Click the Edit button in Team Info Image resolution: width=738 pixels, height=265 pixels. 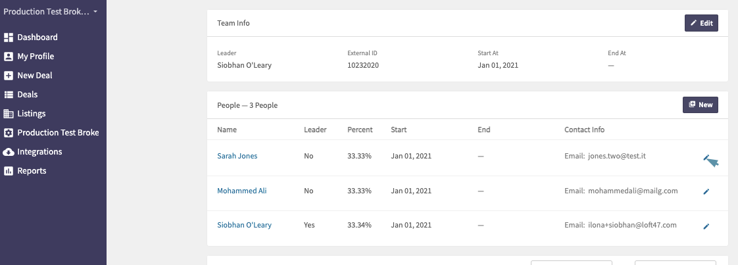coord(701,23)
